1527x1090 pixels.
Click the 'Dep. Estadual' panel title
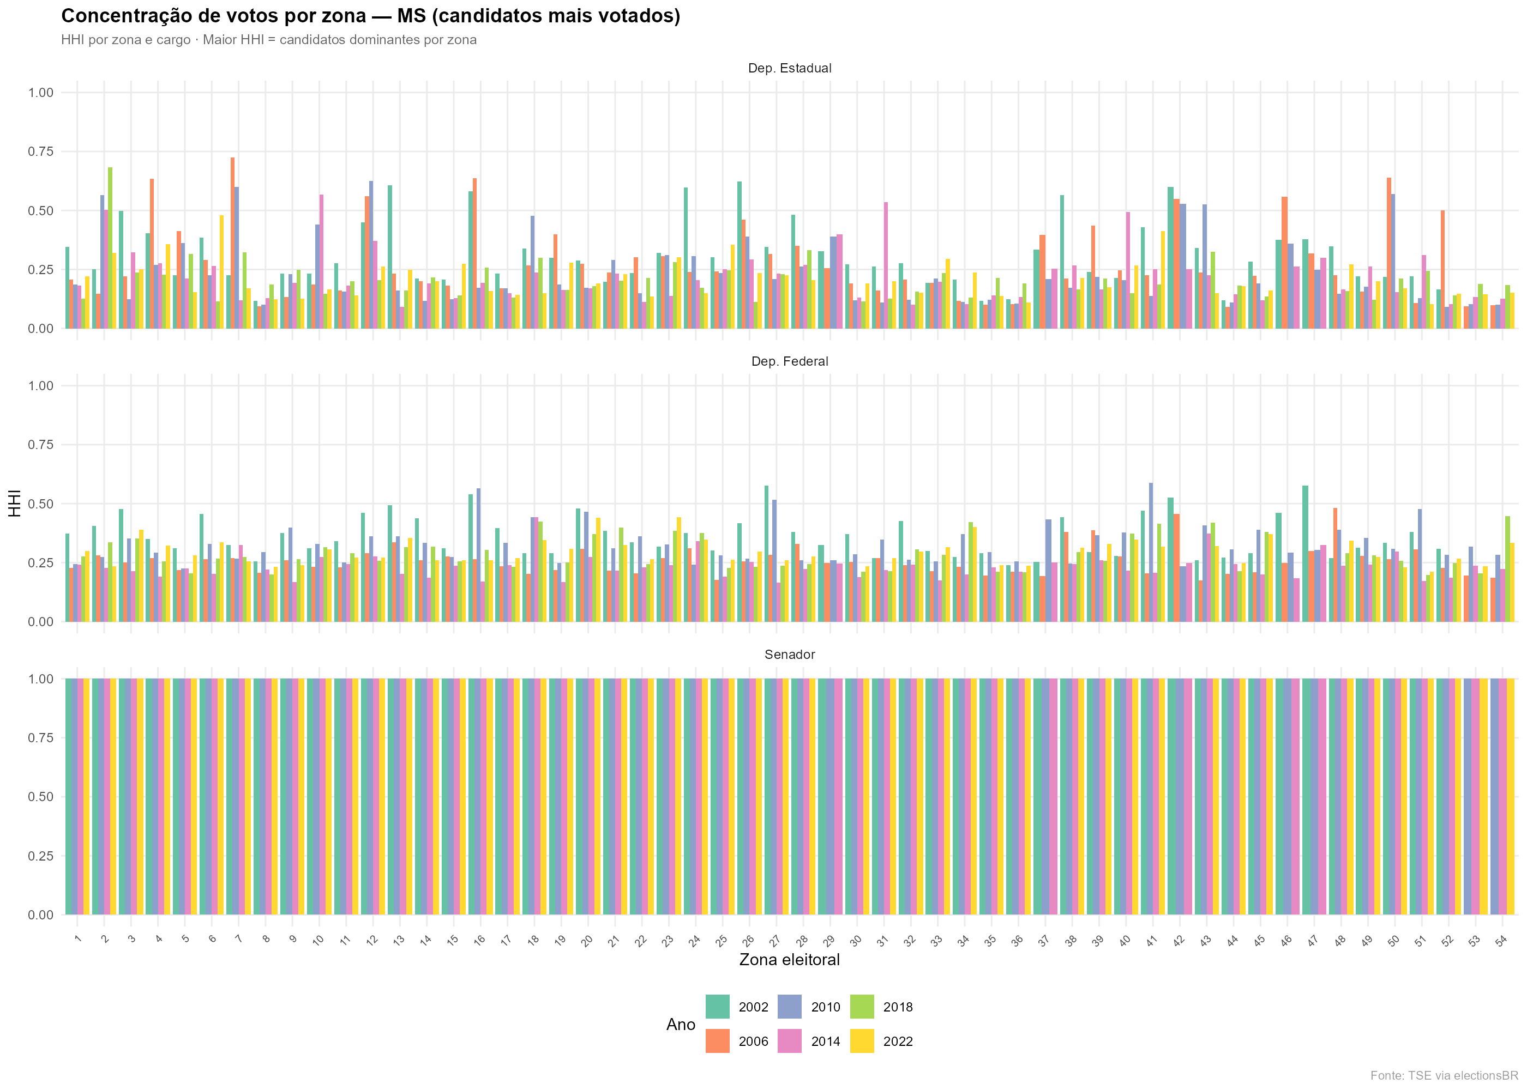click(x=789, y=68)
